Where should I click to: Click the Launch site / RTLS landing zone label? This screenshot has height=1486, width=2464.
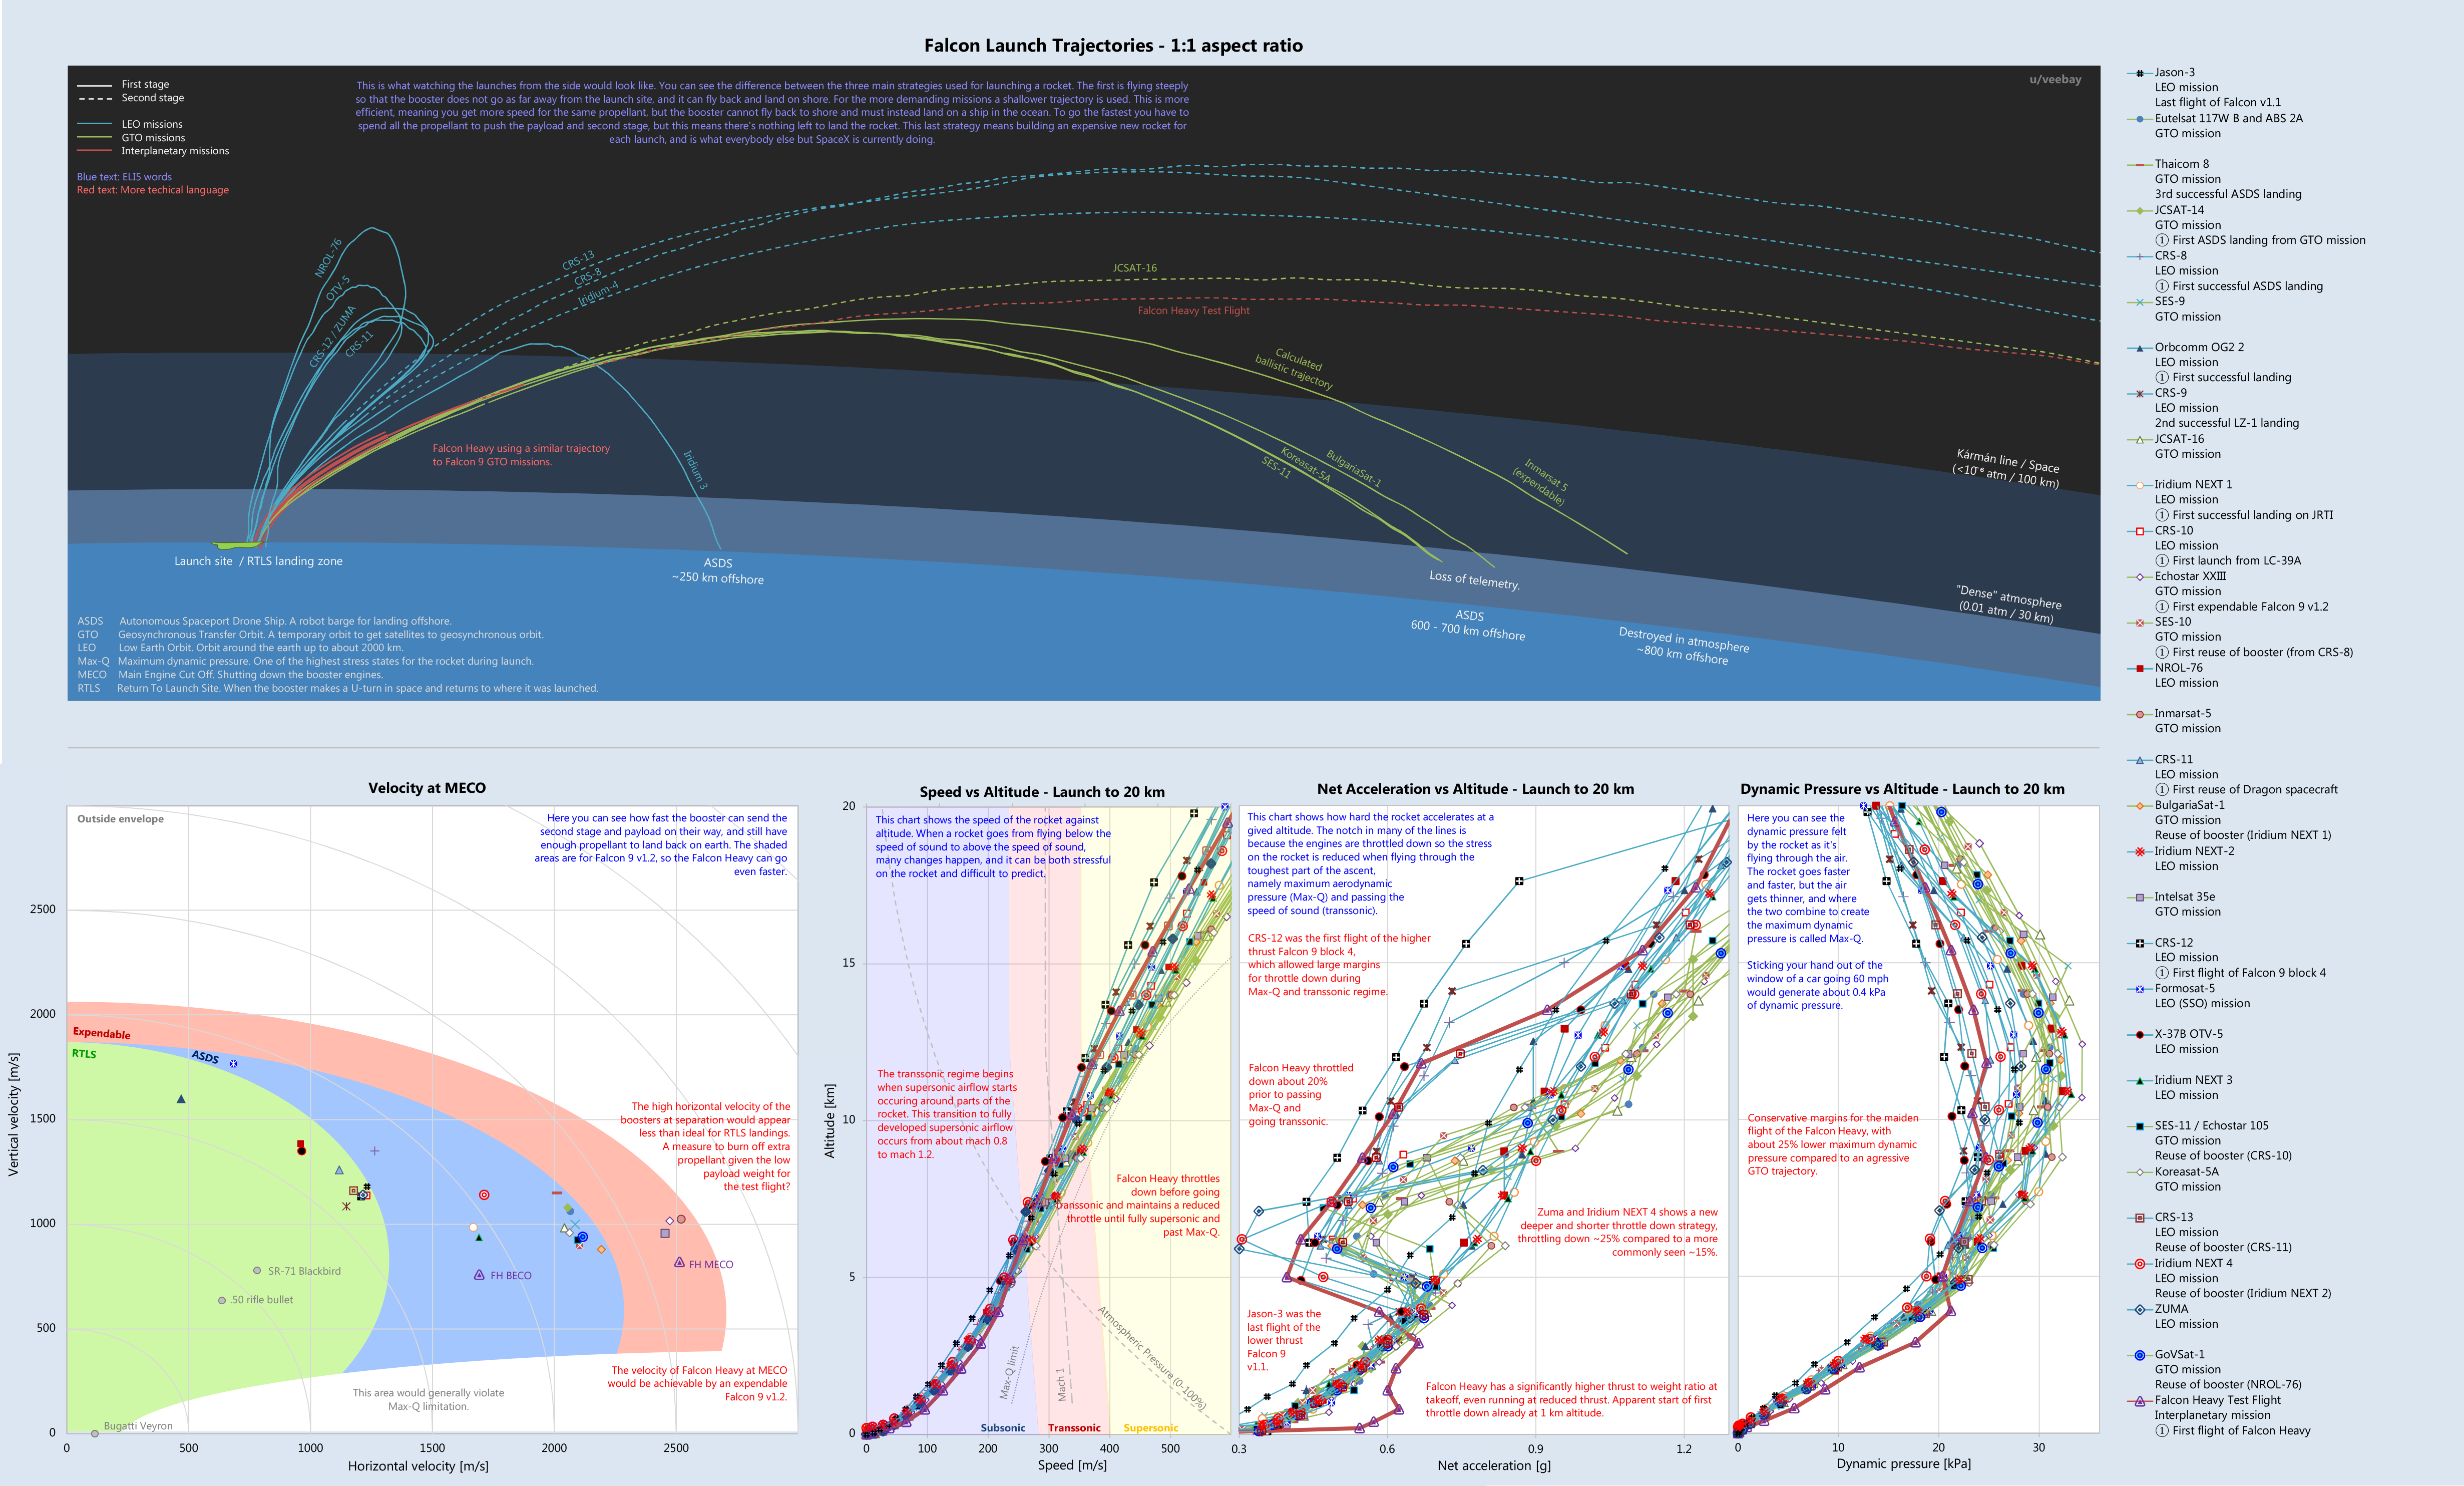pos(258,561)
